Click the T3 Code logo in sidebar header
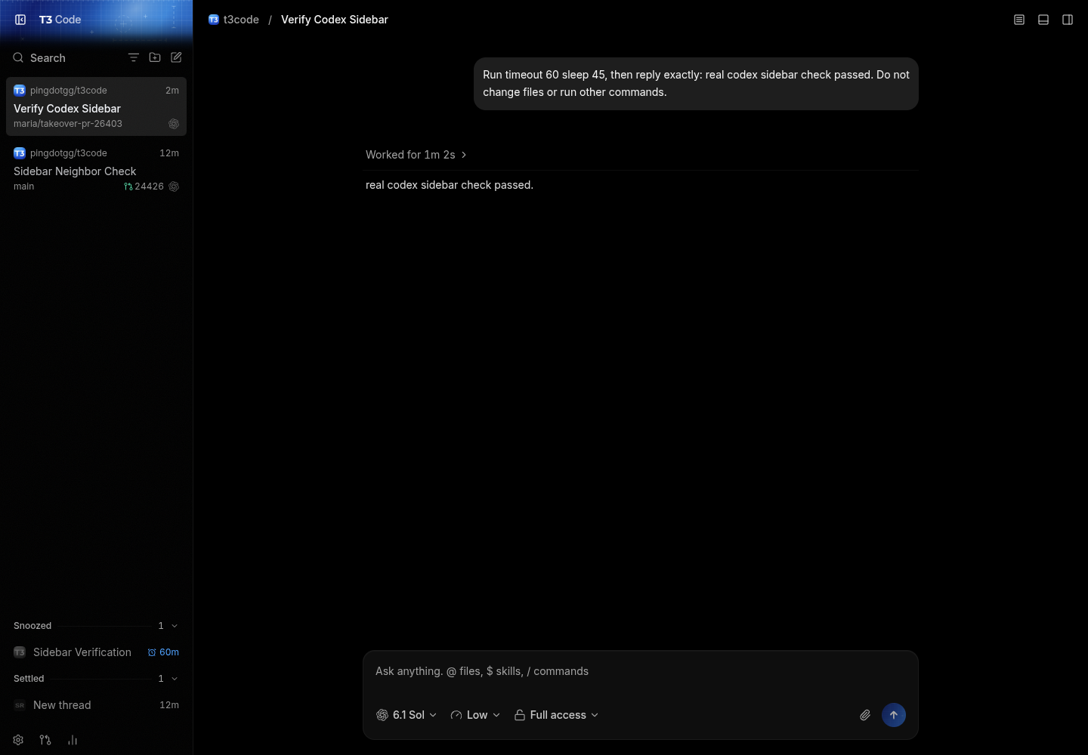 [60, 20]
